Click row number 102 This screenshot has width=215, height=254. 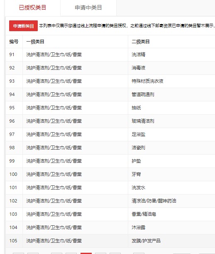[x=13, y=201]
